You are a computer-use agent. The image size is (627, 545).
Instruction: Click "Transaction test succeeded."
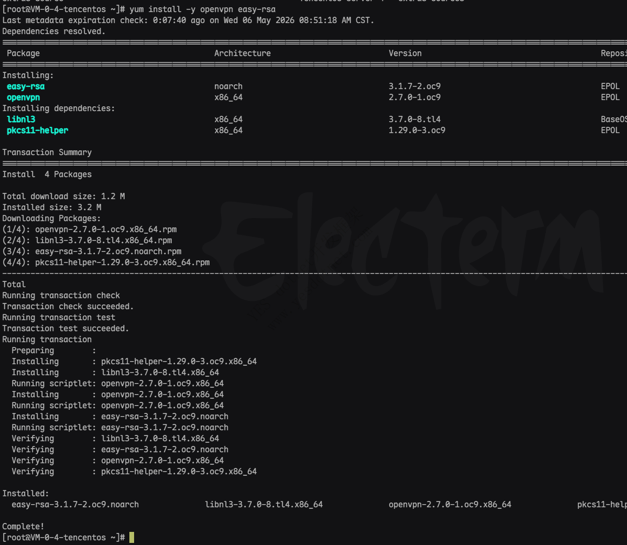[x=65, y=329]
